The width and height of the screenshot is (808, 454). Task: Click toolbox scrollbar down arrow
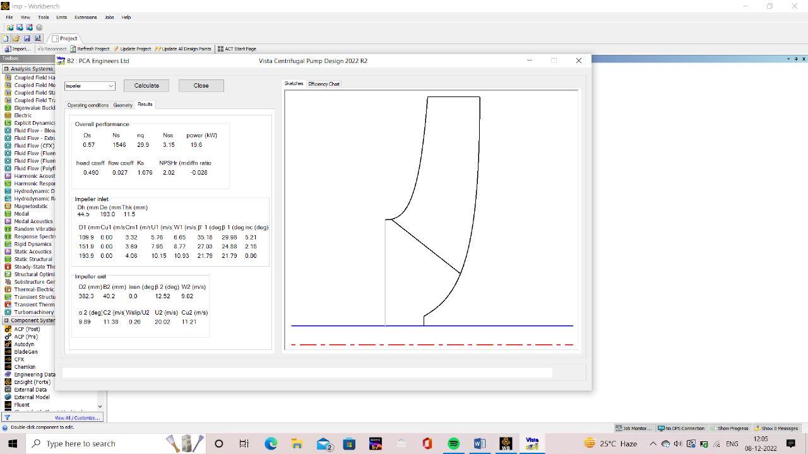point(100,407)
